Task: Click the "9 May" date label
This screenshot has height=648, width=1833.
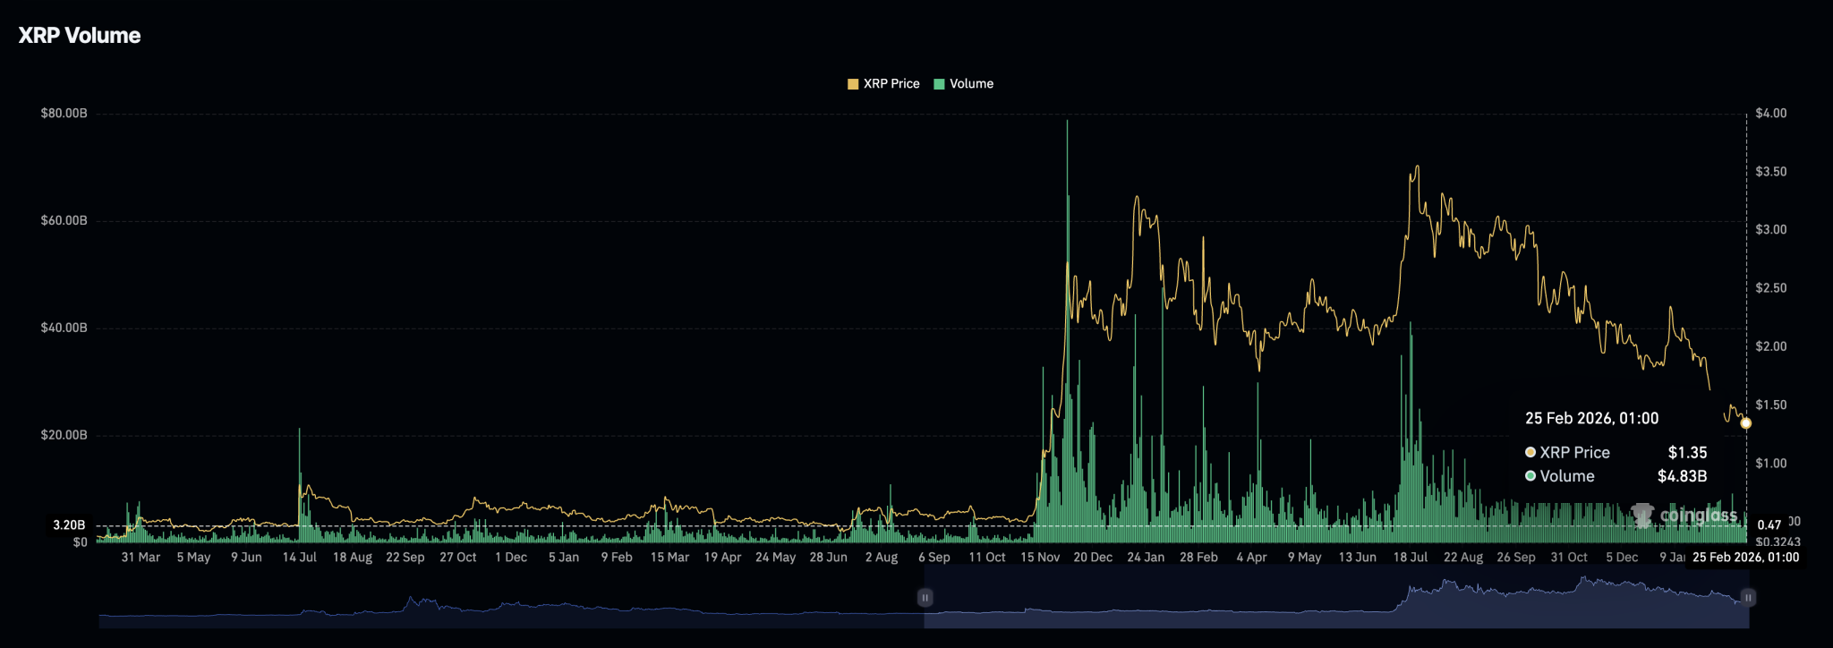Action: pyautogui.click(x=1305, y=558)
